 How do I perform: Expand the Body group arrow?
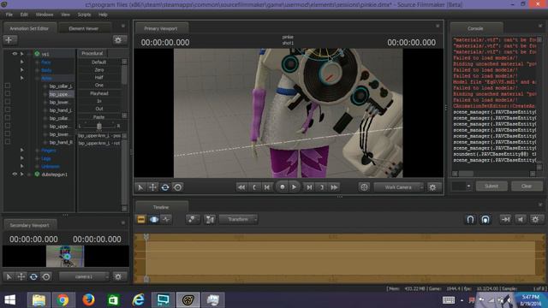coord(21,70)
